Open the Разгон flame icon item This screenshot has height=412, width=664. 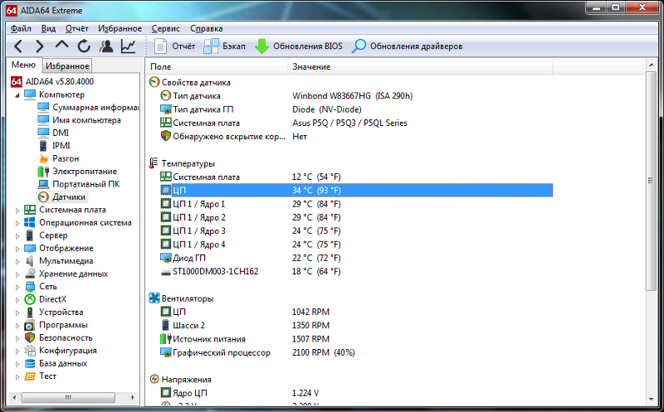[x=43, y=158]
